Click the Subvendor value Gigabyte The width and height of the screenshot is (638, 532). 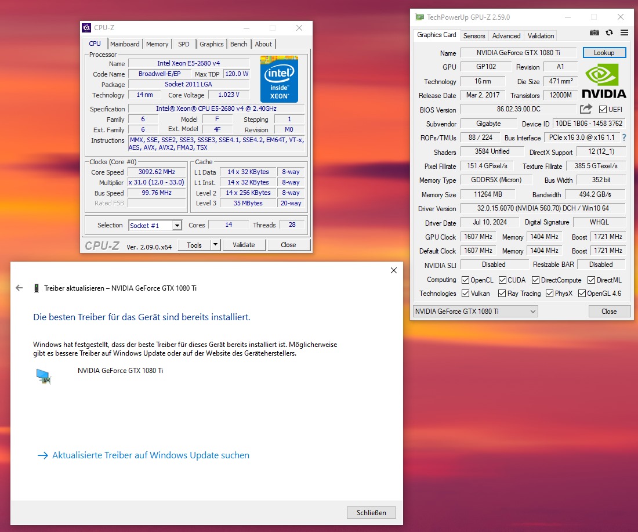pos(488,124)
